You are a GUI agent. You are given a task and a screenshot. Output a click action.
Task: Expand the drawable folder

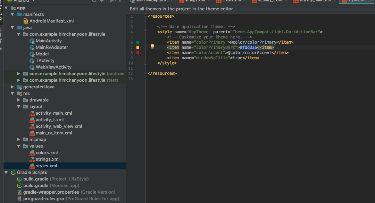click(19, 100)
